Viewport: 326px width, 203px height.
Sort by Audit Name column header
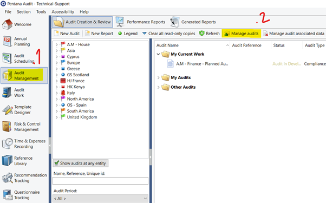point(192,45)
